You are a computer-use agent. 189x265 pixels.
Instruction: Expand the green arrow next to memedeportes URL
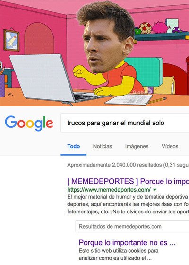[155, 190]
